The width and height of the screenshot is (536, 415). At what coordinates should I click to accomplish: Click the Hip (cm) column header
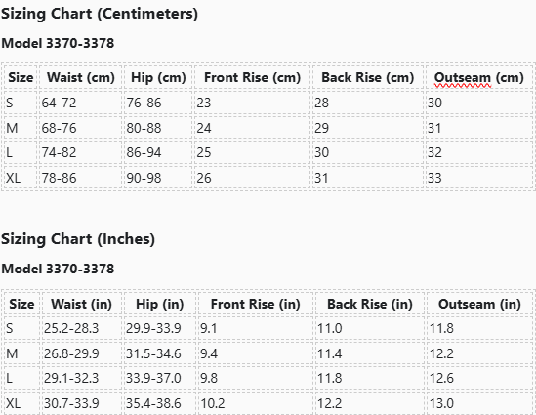(x=158, y=77)
